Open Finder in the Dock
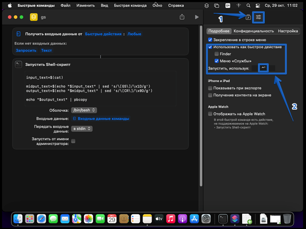 point(19,218)
